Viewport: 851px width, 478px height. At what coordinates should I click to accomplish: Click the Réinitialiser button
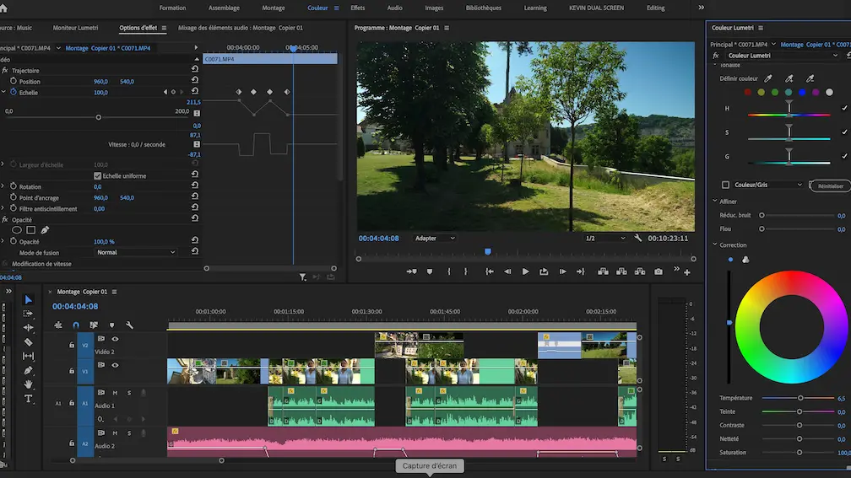pos(830,185)
